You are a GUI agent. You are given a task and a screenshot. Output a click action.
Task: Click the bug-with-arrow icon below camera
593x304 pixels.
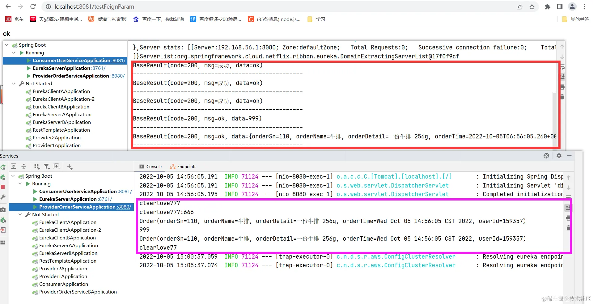[3, 220]
